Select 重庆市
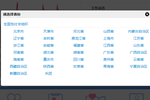Screen dimensions: 150x100 [x=48, y=59]
